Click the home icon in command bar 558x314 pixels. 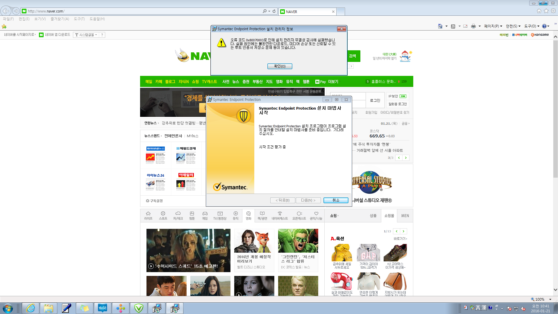440,26
